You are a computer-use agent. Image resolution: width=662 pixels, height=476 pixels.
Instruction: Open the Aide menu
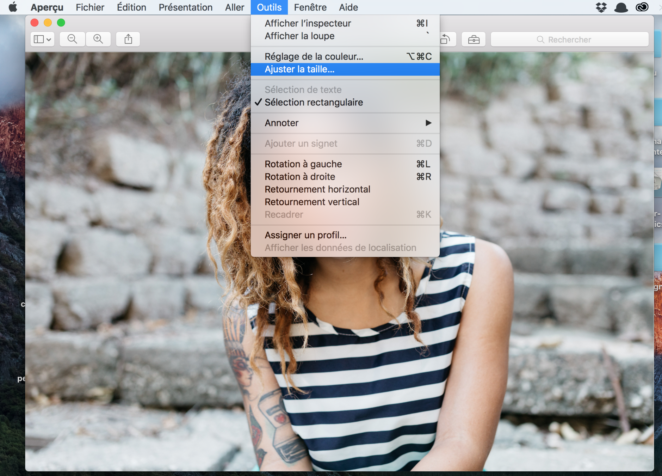pos(348,7)
